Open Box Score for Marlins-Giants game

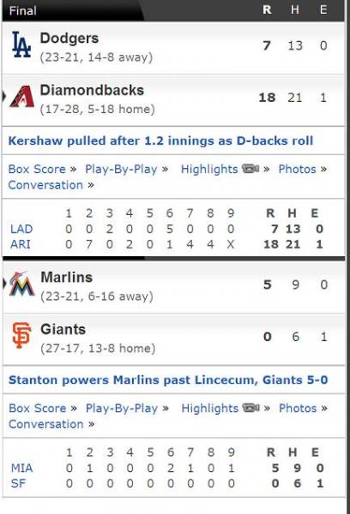coord(38,408)
